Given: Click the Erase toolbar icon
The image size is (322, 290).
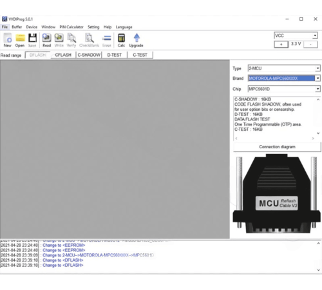Looking at the screenshot, I should tap(107, 40).
